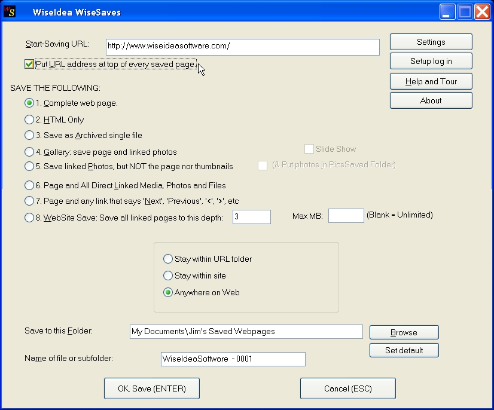Focus the Start-Saving URL field
The width and height of the screenshot is (494, 410).
pos(243,47)
